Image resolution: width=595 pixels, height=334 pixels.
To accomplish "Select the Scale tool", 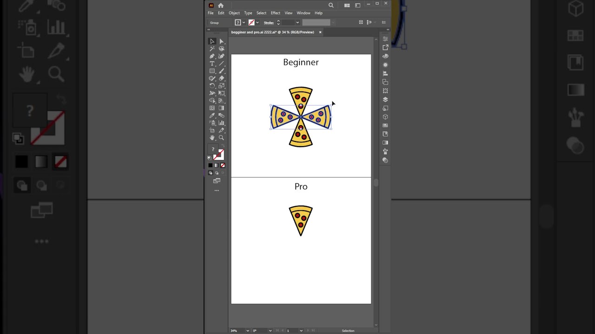I will pyautogui.click(x=221, y=86).
